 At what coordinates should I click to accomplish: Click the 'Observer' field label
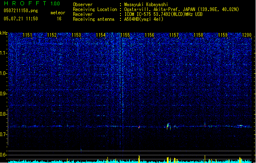coord(83,4)
